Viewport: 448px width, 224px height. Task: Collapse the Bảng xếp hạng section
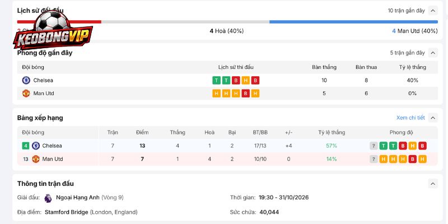pyautogui.click(x=433, y=118)
